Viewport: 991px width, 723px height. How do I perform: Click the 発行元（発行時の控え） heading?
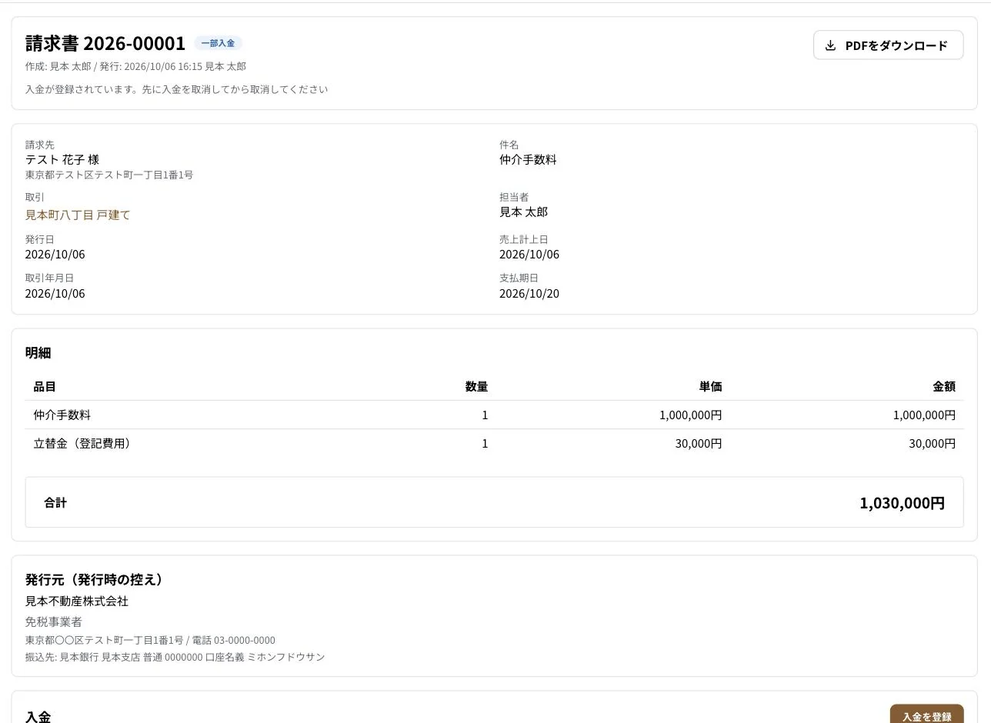pos(95,579)
